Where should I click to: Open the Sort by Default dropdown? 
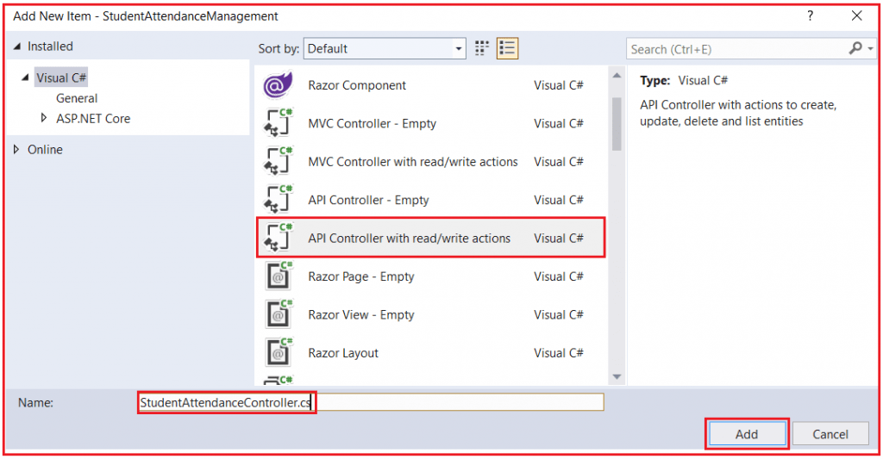coord(385,49)
